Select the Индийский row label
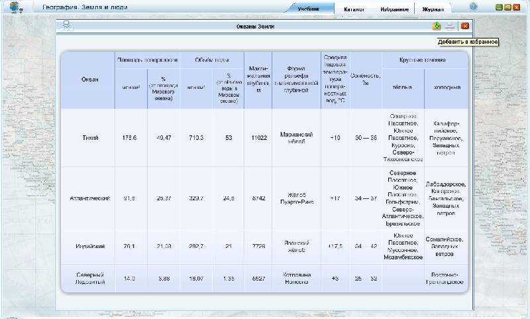Viewport: 530px width, 319px height. pos(89,247)
